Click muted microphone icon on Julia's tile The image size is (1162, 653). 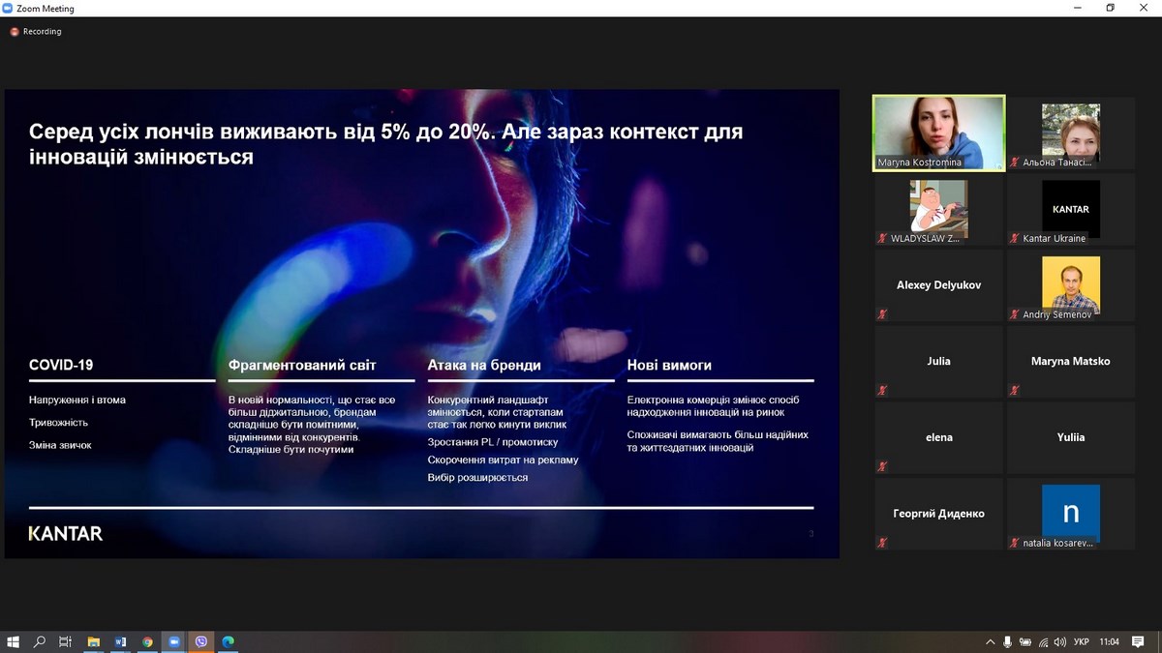pyautogui.click(x=882, y=390)
